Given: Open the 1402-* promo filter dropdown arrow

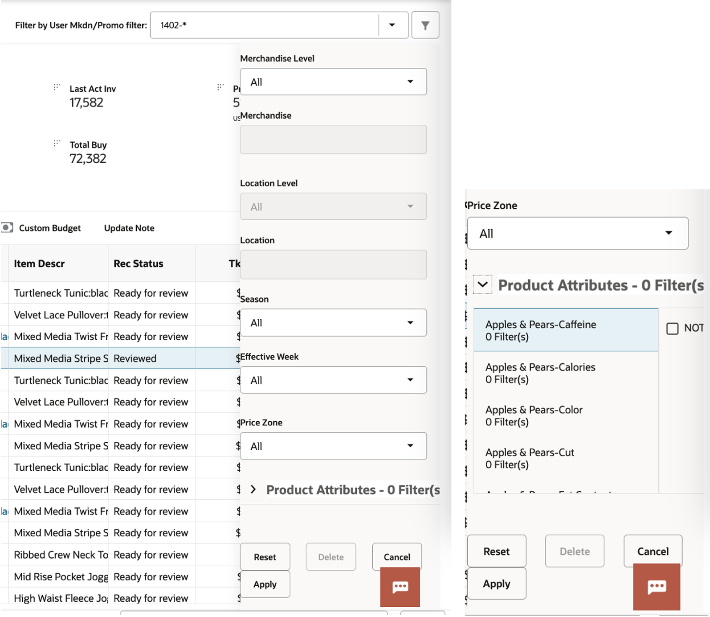Looking at the screenshot, I should (x=392, y=25).
